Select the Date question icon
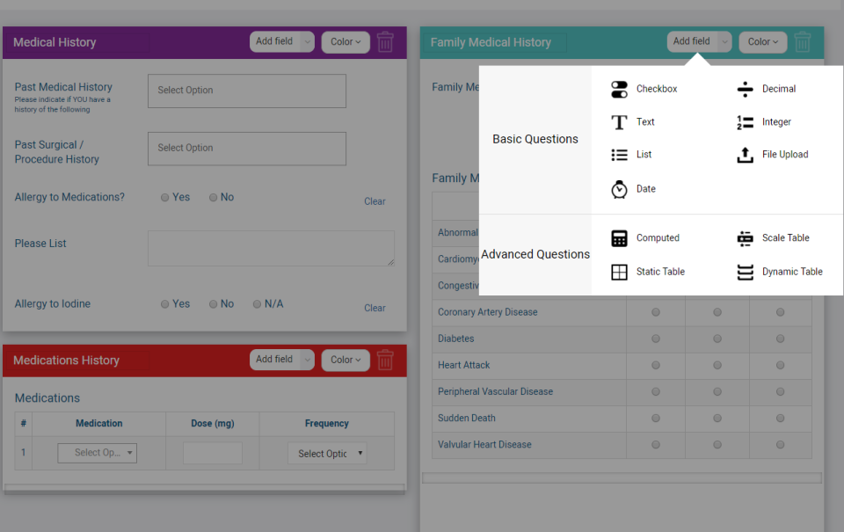Screen dimensions: 844x532 tap(619, 189)
